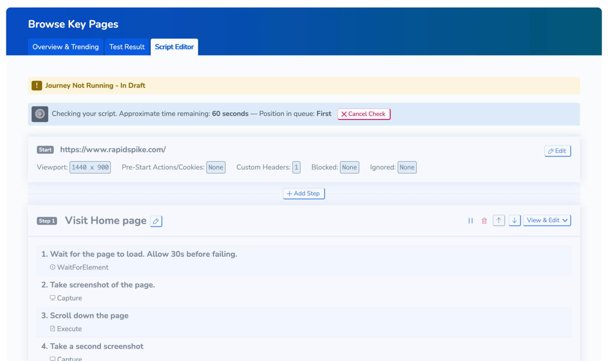Click the WaitForElement label
608x361 pixels.
[83, 267]
